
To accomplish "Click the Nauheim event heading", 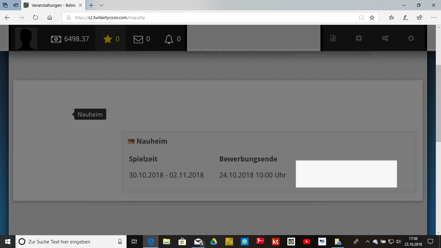I will click(x=152, y=141).
